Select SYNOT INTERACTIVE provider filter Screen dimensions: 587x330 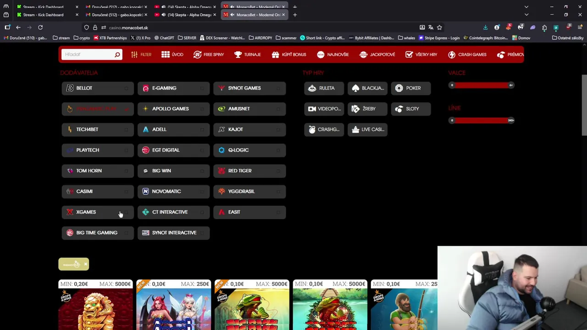click(x=174, y=233)
